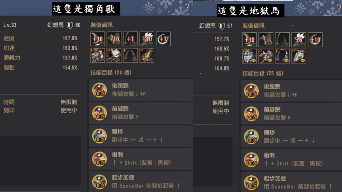This screenshot has height=192, width=342.
Task: Click the hell horse's 飄移 skill icon
Action: pos(251,137)
